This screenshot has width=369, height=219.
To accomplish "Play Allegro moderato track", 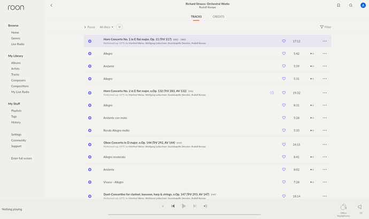I will tap(90, 157).
